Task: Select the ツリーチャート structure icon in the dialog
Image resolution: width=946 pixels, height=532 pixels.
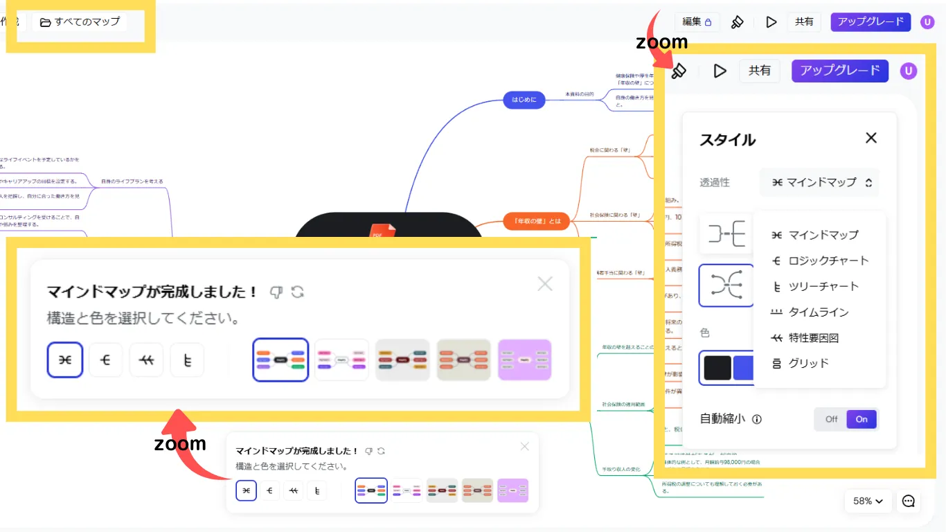Action: coord(186,360)
